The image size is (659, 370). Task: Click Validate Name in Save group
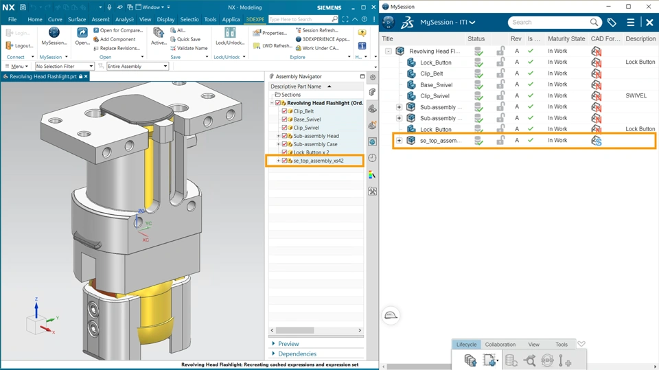coord(189,48)
